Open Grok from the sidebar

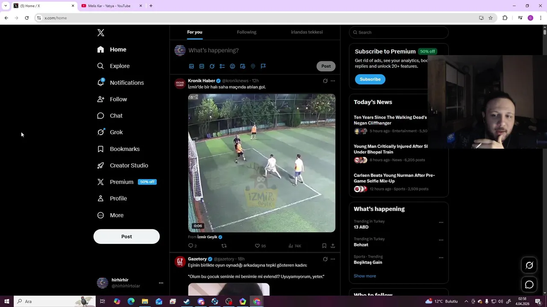coord(110,132)
